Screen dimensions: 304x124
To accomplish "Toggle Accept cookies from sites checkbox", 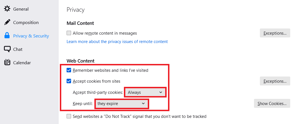I will tap(69, 81).
